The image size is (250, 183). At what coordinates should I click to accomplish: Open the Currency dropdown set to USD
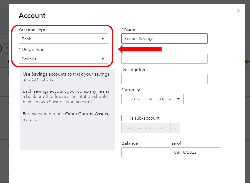(152, 99)
